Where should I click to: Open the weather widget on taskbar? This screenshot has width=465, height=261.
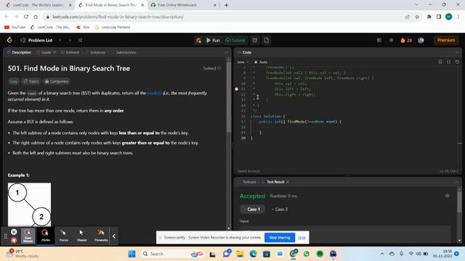point(23,254)
